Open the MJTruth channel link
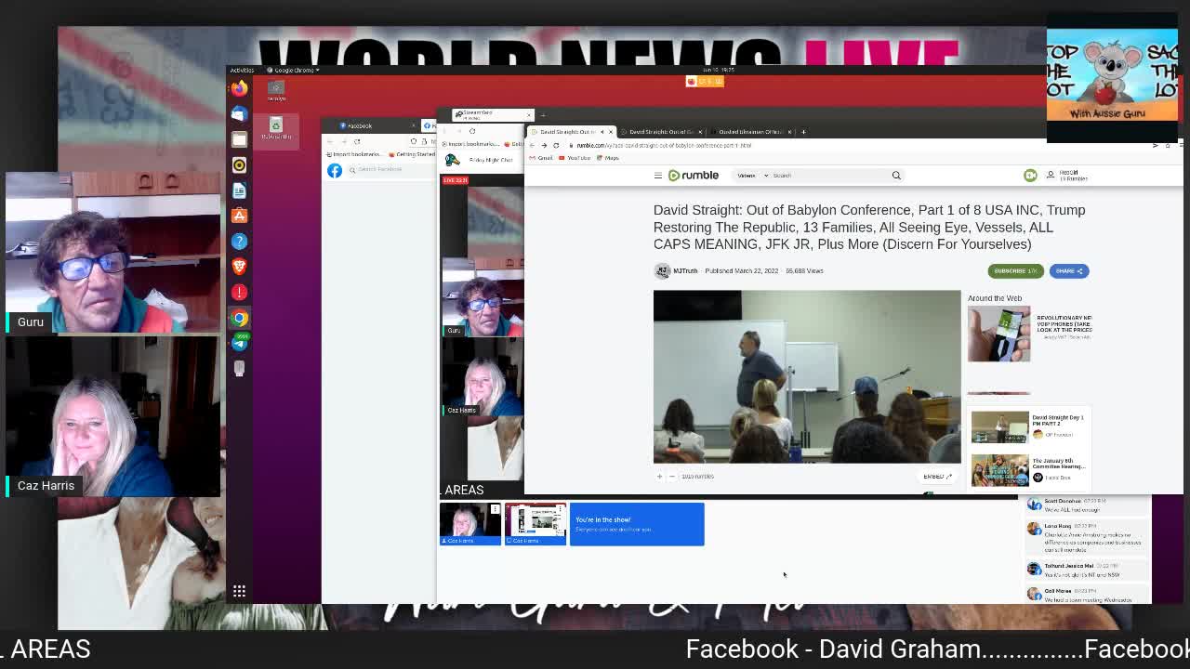1190x669 pixels. tap(685, 271)
